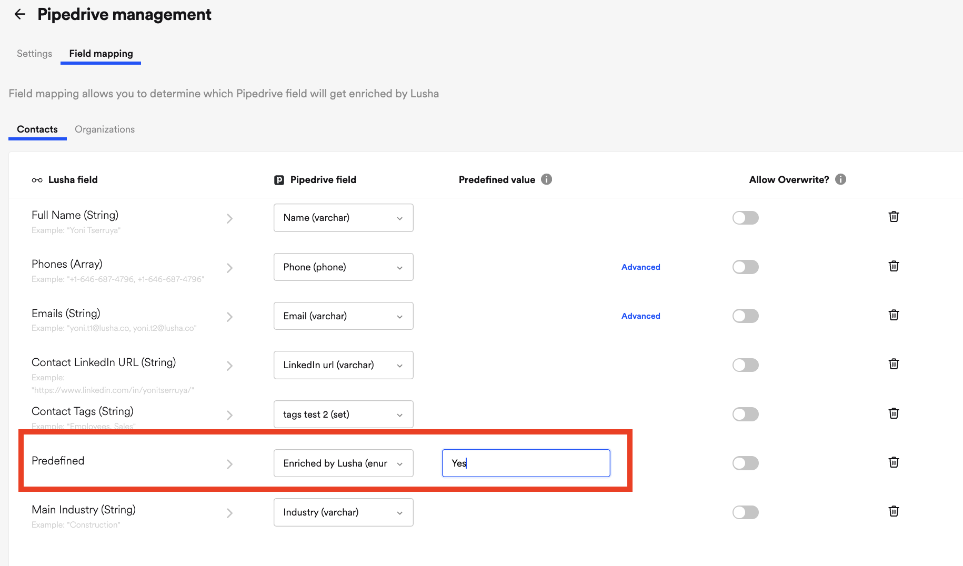Focus the predefined value field containing Yes
Image resolution: width=963 pixels, height=566 pixels.
tap(526, 463)
